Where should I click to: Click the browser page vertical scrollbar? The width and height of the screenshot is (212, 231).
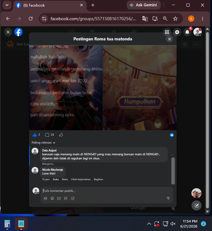click(x=207, y=120)
